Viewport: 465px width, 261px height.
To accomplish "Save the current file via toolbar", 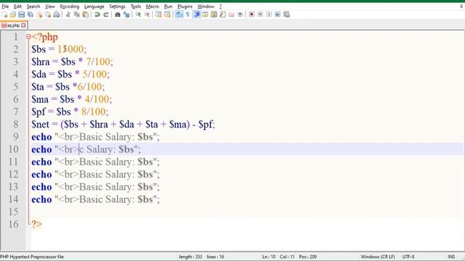I will click(21, 14).
